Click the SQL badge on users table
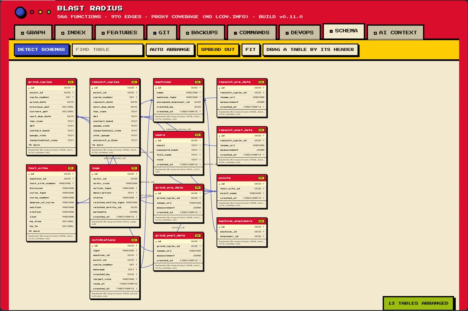This screenshot has height=311, width=468. [x=197, y=135]
